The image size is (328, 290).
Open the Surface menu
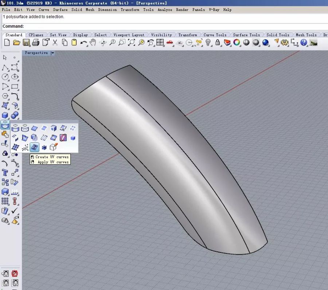(x=60, y=10)
